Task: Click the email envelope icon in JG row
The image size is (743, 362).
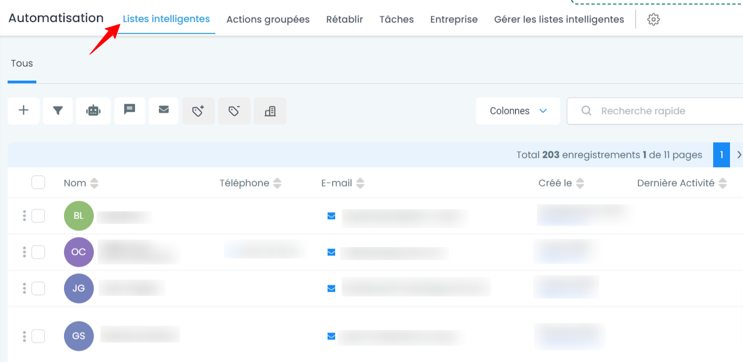Action: click(331, 288)
